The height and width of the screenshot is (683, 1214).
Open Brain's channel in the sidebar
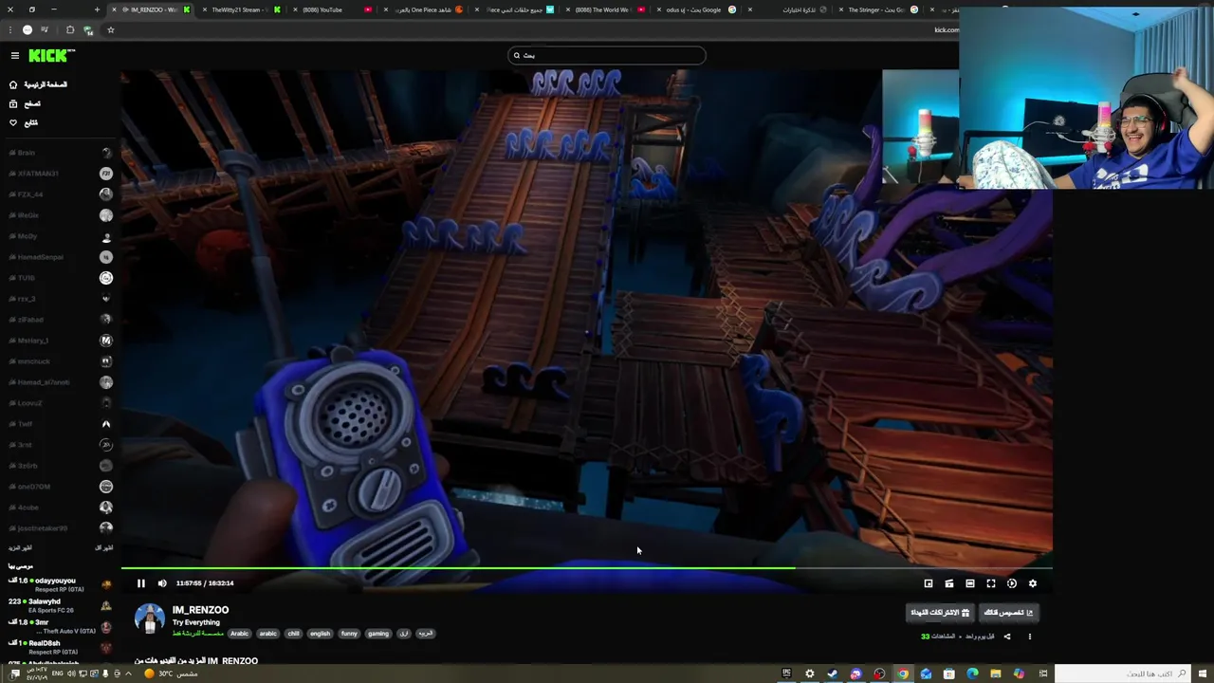(60, 153)
